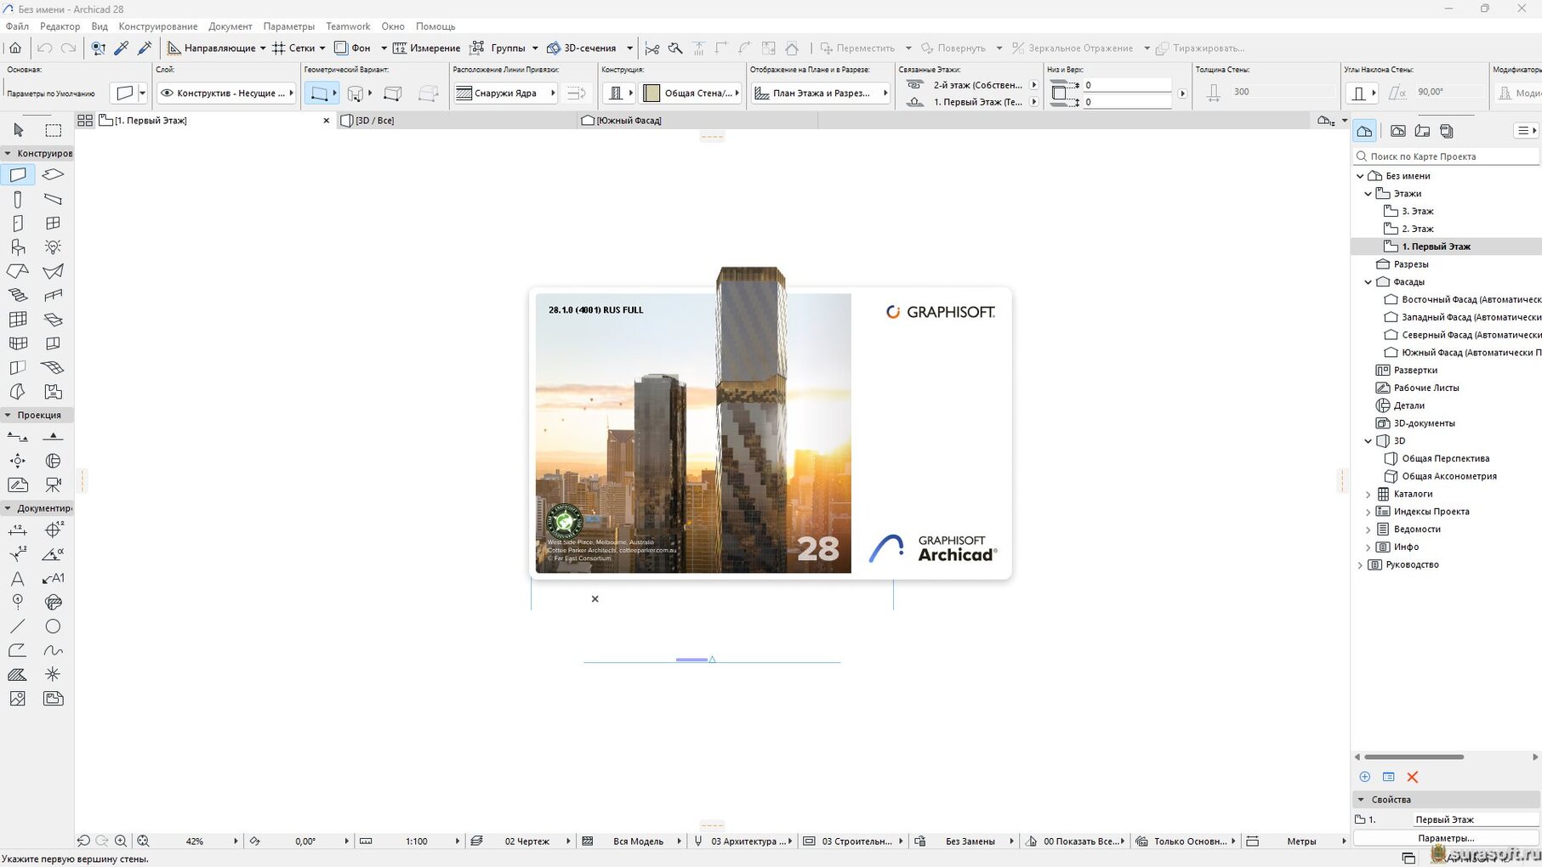Click the Pick Up Parameters eyedropper icon
The image size is (1542, 867).
[x=122, y=48]
